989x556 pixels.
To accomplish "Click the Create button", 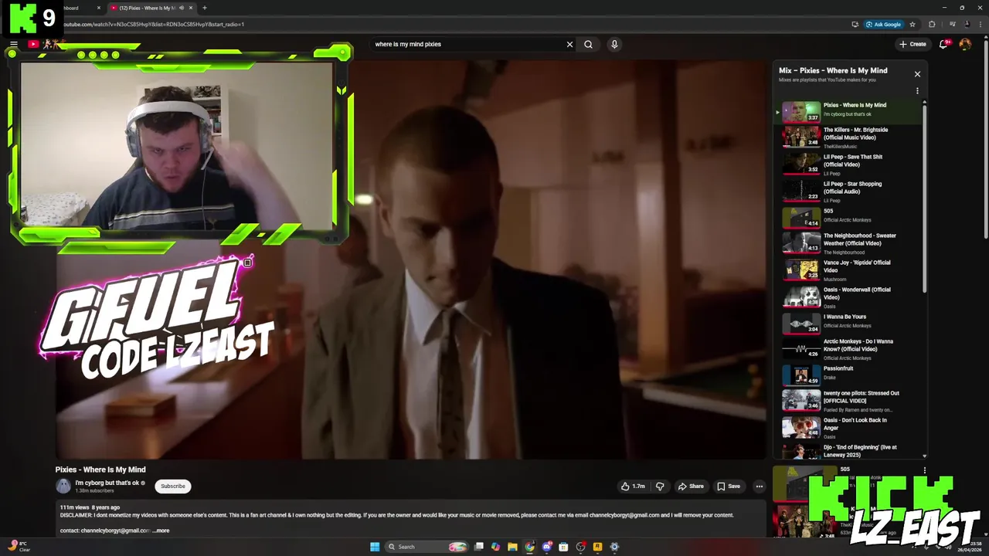I will pyautogui.click(x=913, y=44).
